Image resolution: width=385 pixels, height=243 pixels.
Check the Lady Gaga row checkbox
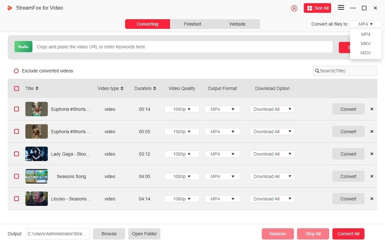tap(16, 154)
